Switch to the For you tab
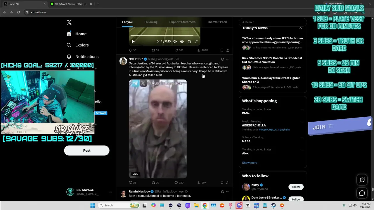 click(x=127, y=22)
